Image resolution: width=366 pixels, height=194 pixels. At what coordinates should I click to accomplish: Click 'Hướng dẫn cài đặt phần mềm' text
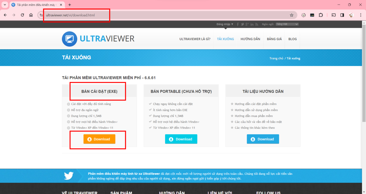256,104
